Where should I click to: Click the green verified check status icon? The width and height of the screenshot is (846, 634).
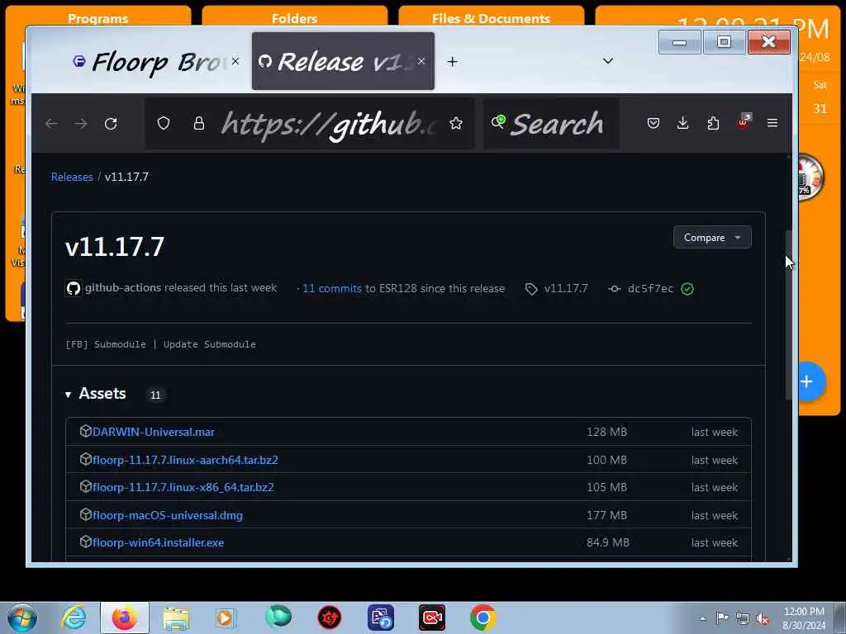click(x=687, y=289)
